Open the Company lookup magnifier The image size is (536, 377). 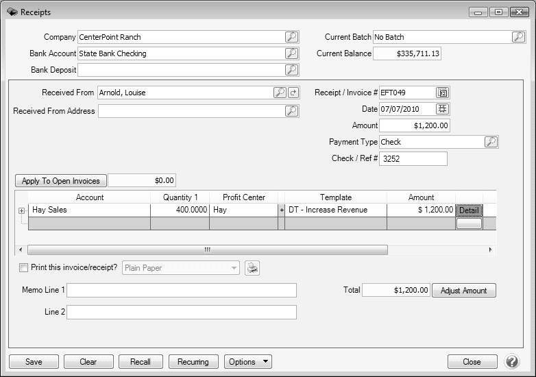[x=291, y=37]
